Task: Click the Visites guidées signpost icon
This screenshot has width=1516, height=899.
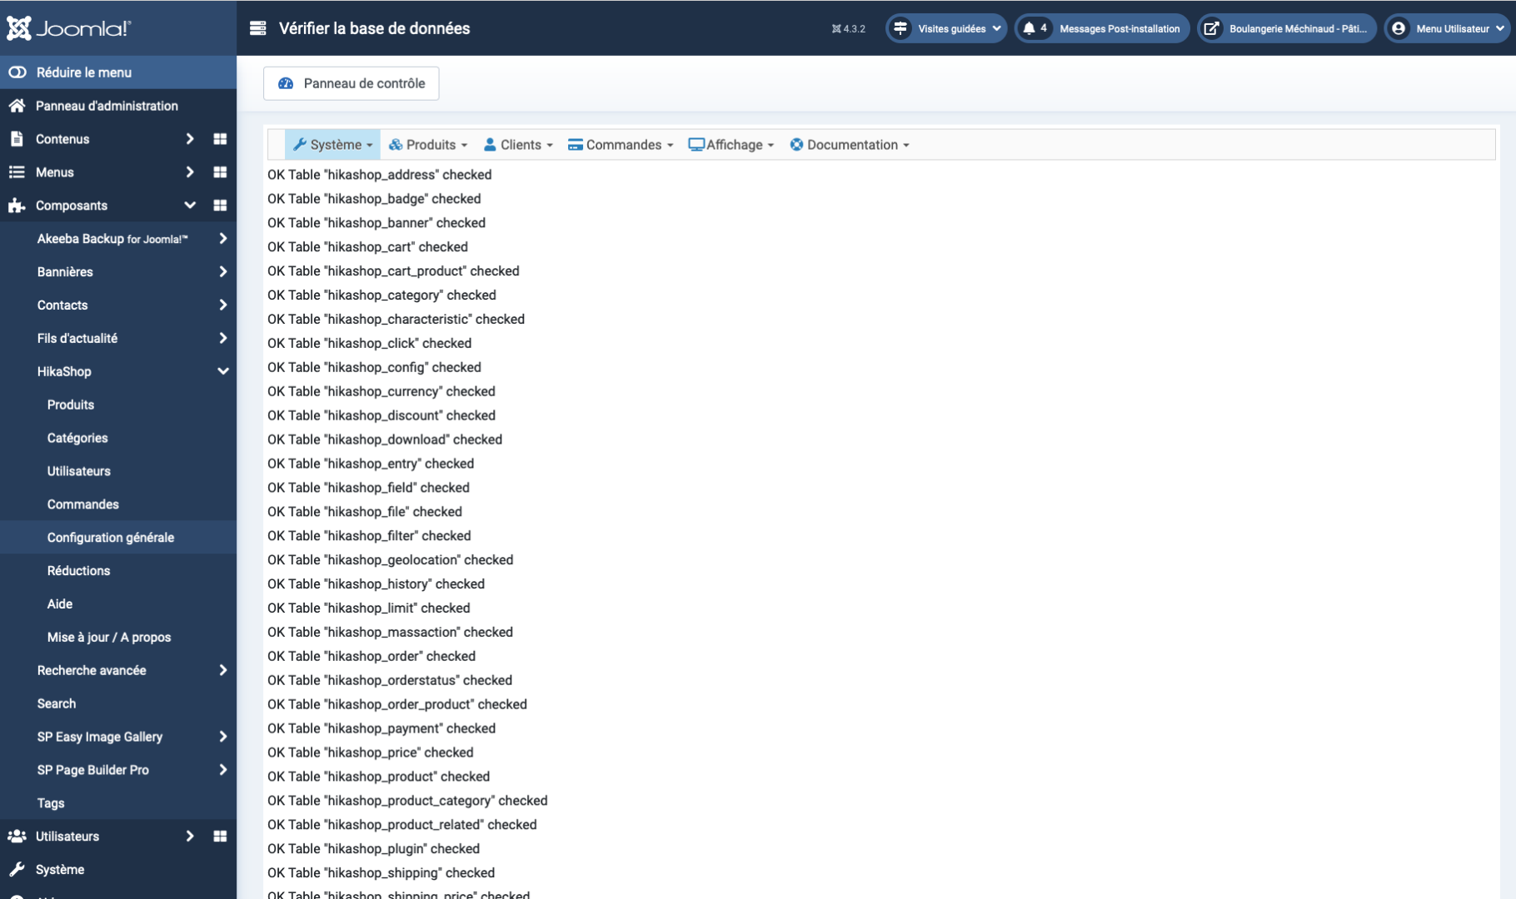Action: [900, 28]
